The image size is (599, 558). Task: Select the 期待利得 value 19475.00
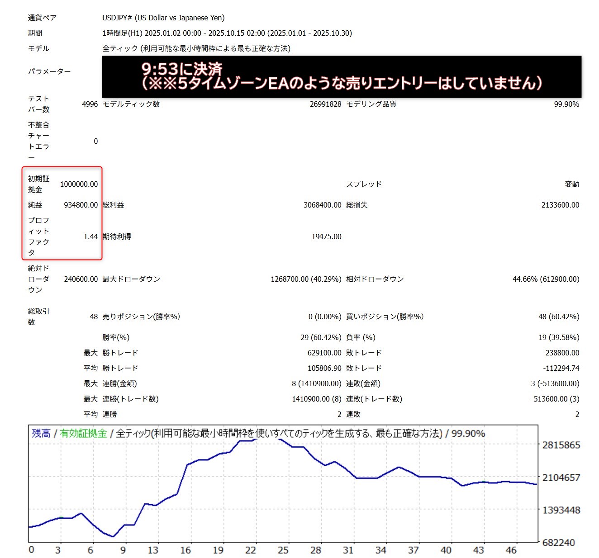tap(326, 236)
